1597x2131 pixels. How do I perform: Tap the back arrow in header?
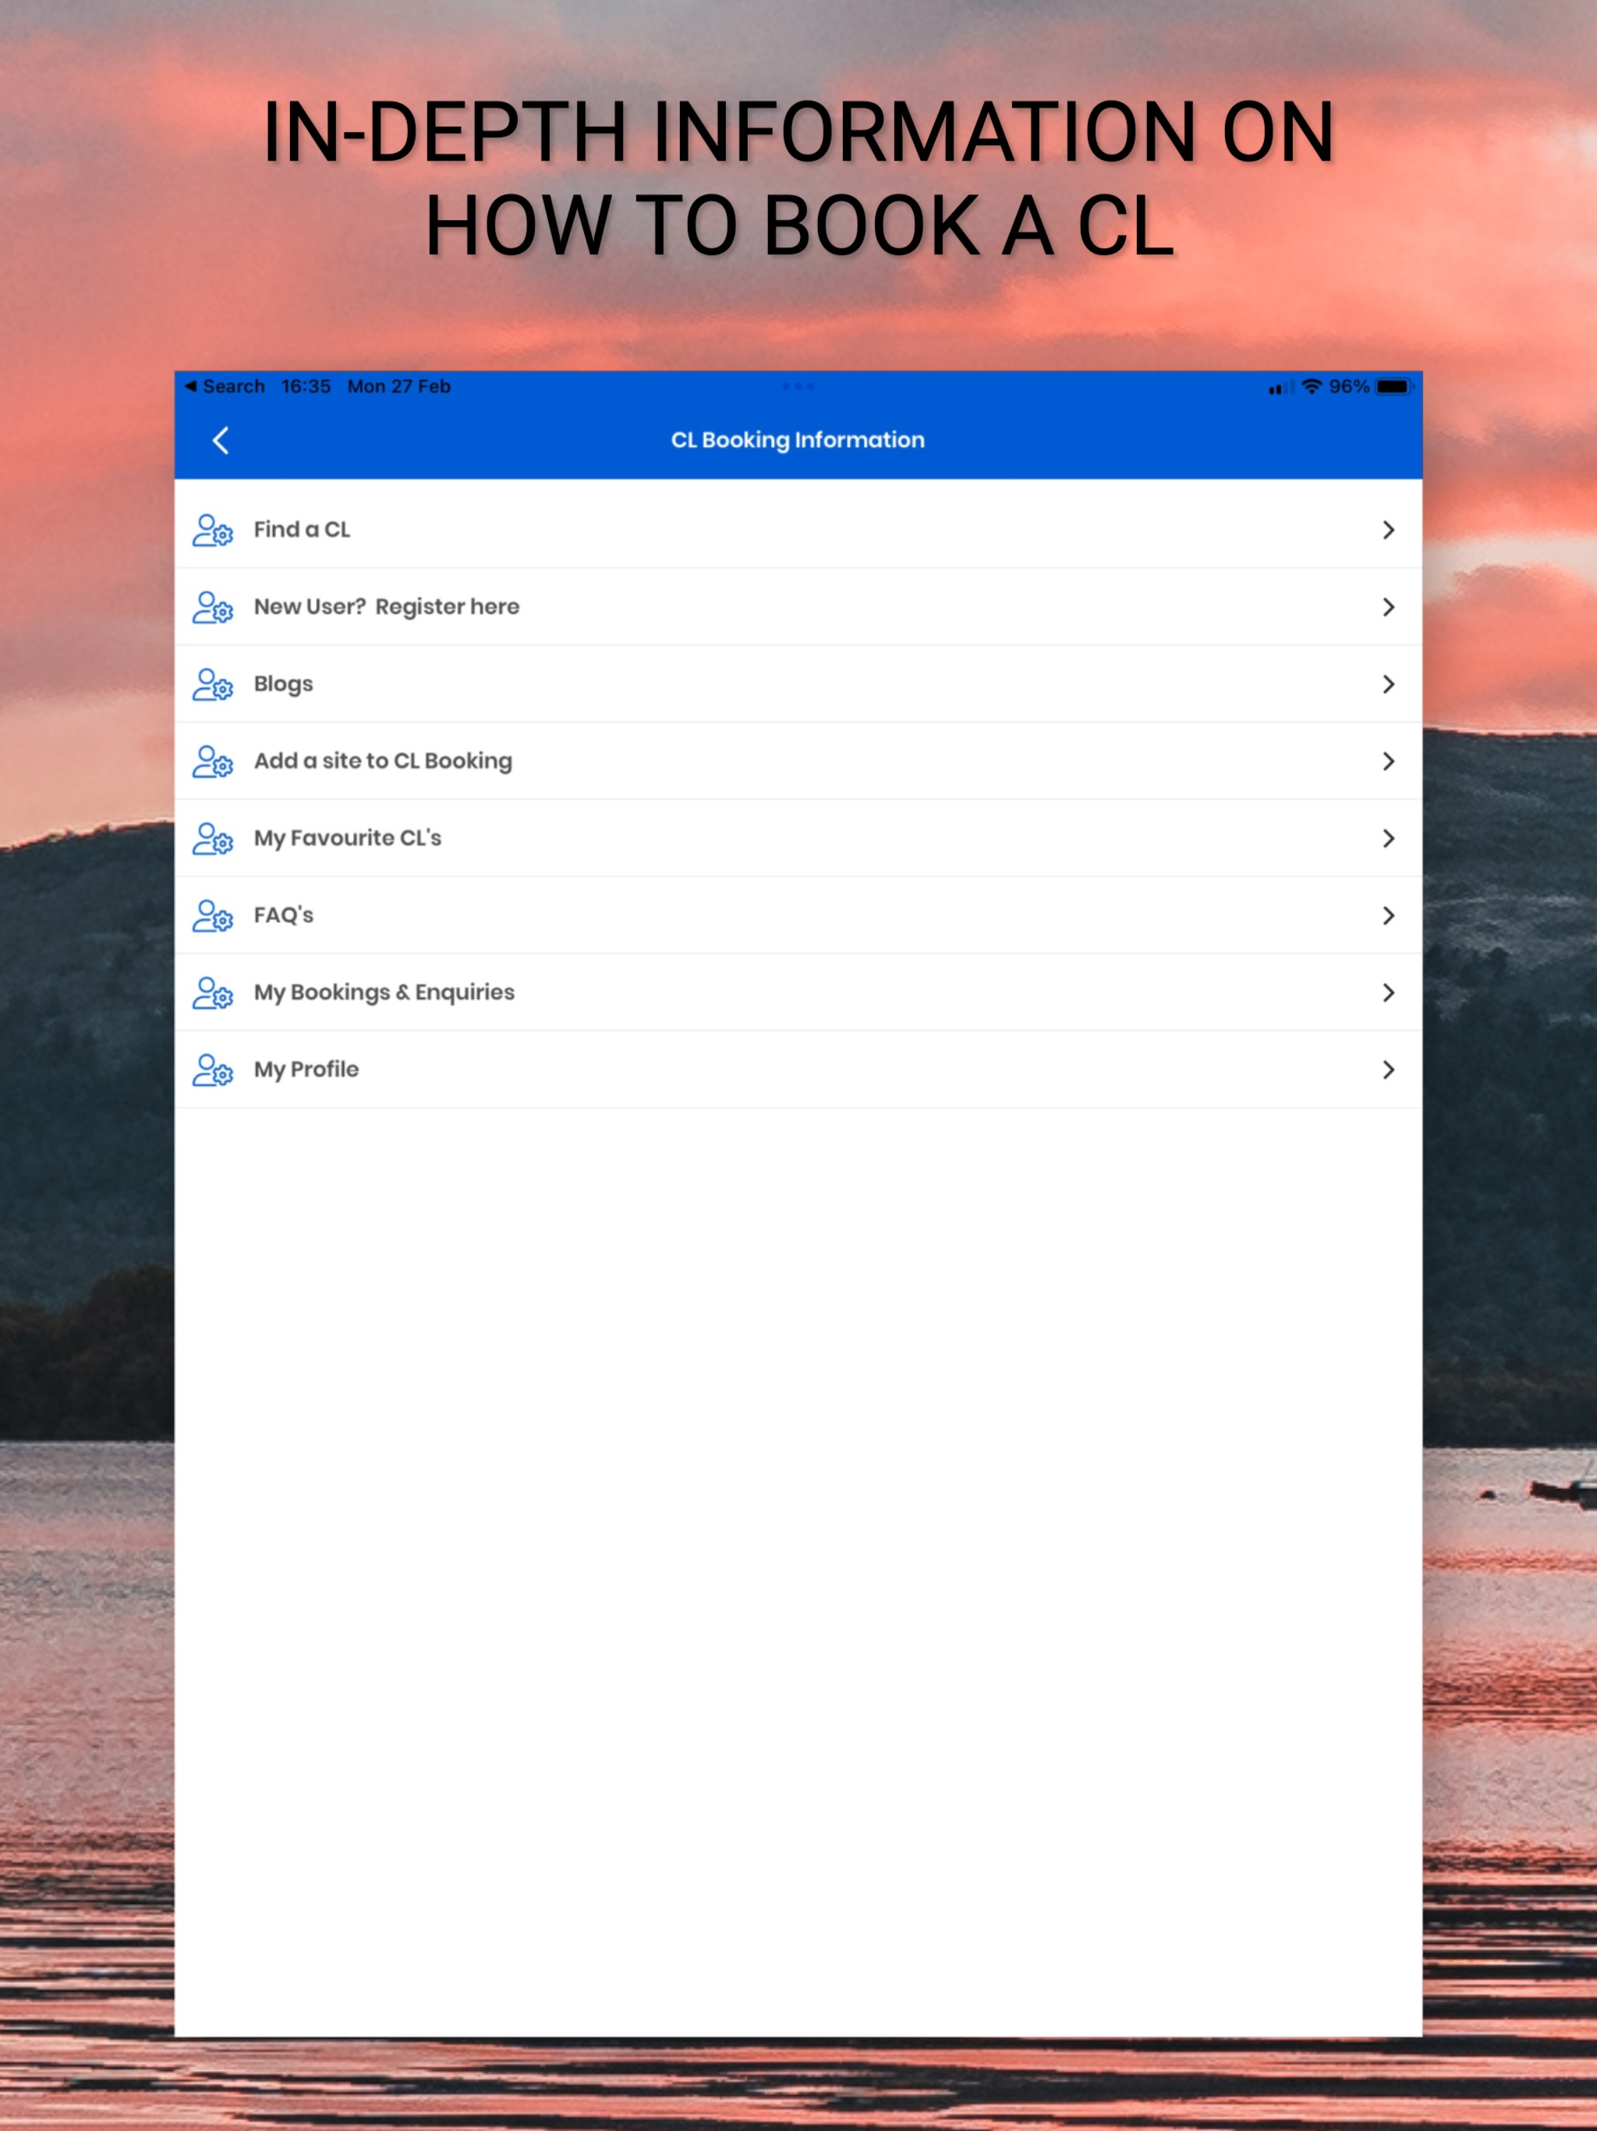click(221, 440)
